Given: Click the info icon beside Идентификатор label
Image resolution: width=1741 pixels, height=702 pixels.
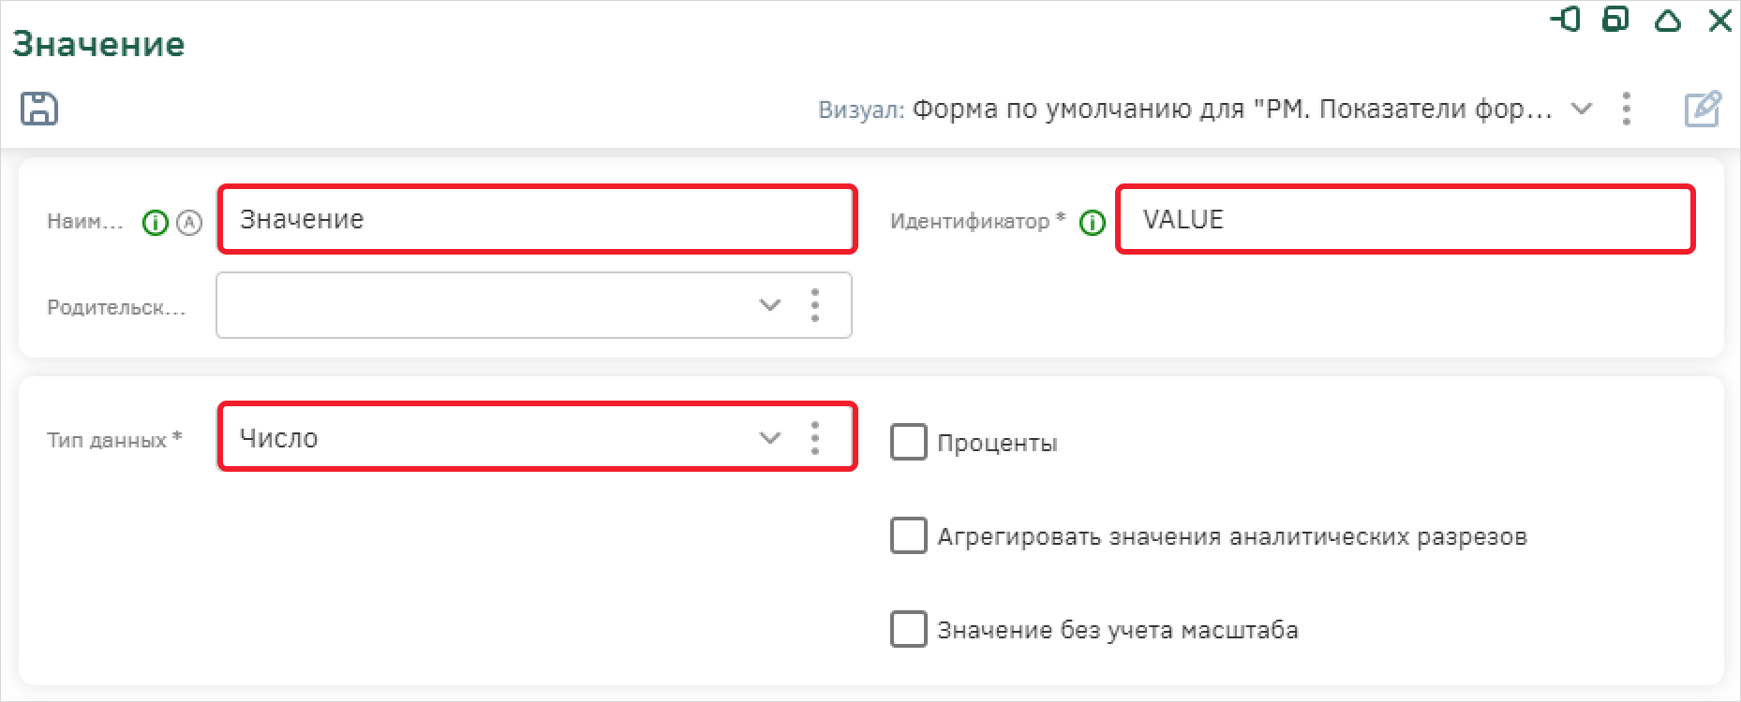Looking at the screenshot, I should 1093,223.
